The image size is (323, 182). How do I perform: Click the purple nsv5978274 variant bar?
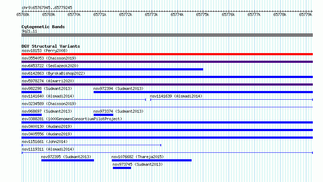pyautogui.click(x=167, y=84)
